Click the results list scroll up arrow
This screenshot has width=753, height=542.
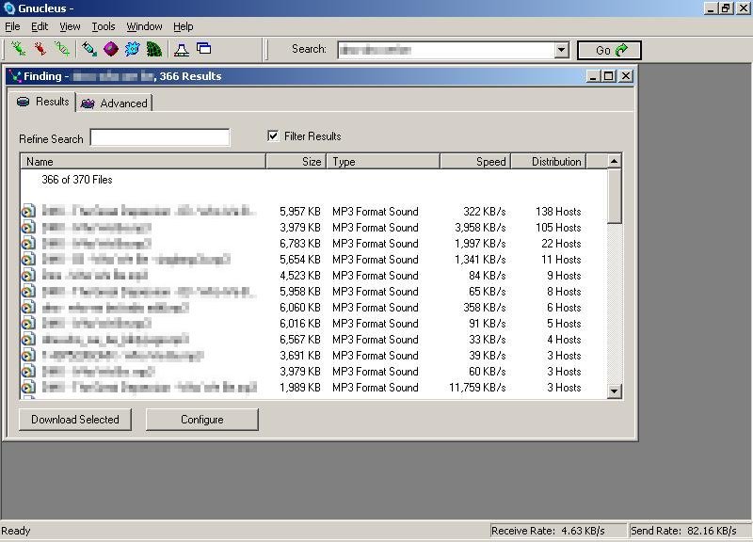point(615,161)
